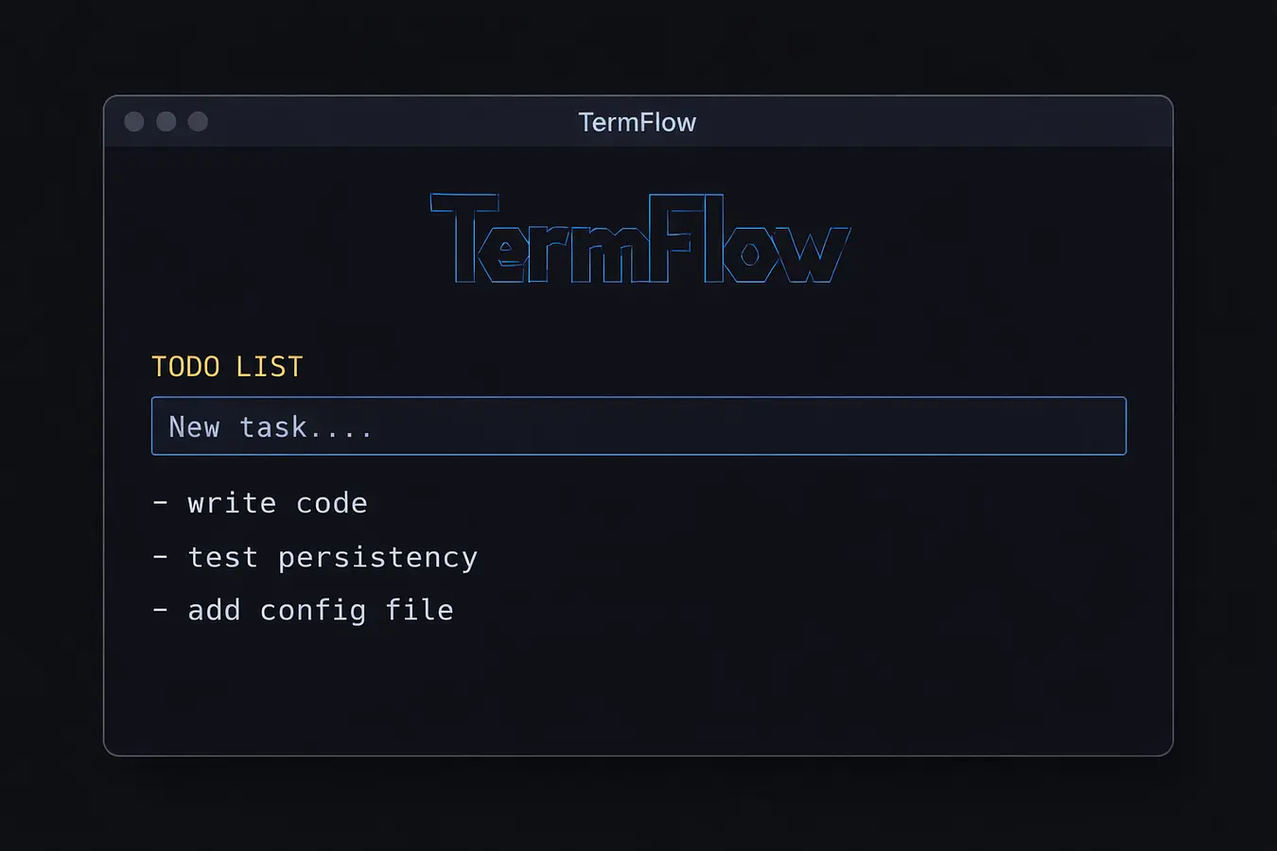This screenshot has height=851, width=1277.
Task: Toggle completion of test persistency
Action: click(332, 557)
